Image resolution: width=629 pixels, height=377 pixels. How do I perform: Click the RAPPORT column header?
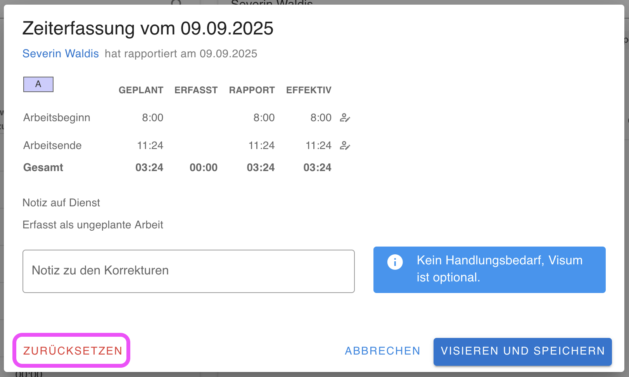tap(252, 90)
